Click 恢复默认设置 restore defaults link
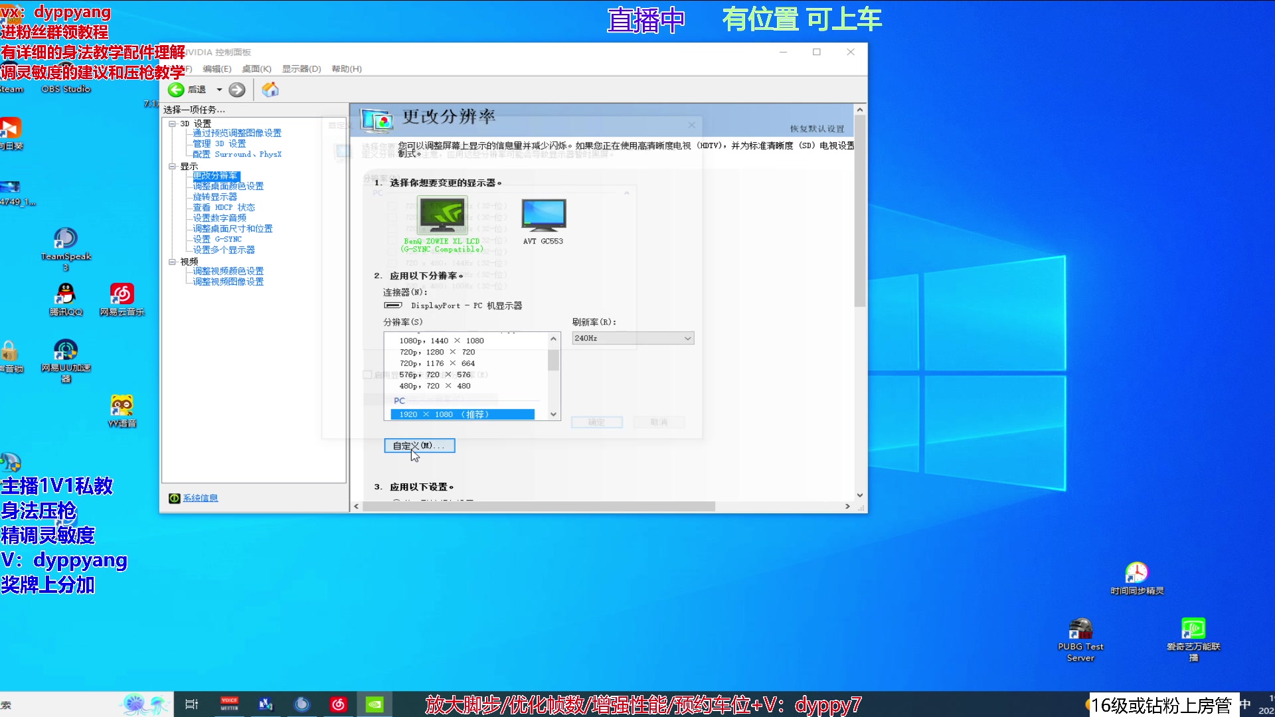The width and height of the screenshot is (1275, 717). click(x=817, y=129)
